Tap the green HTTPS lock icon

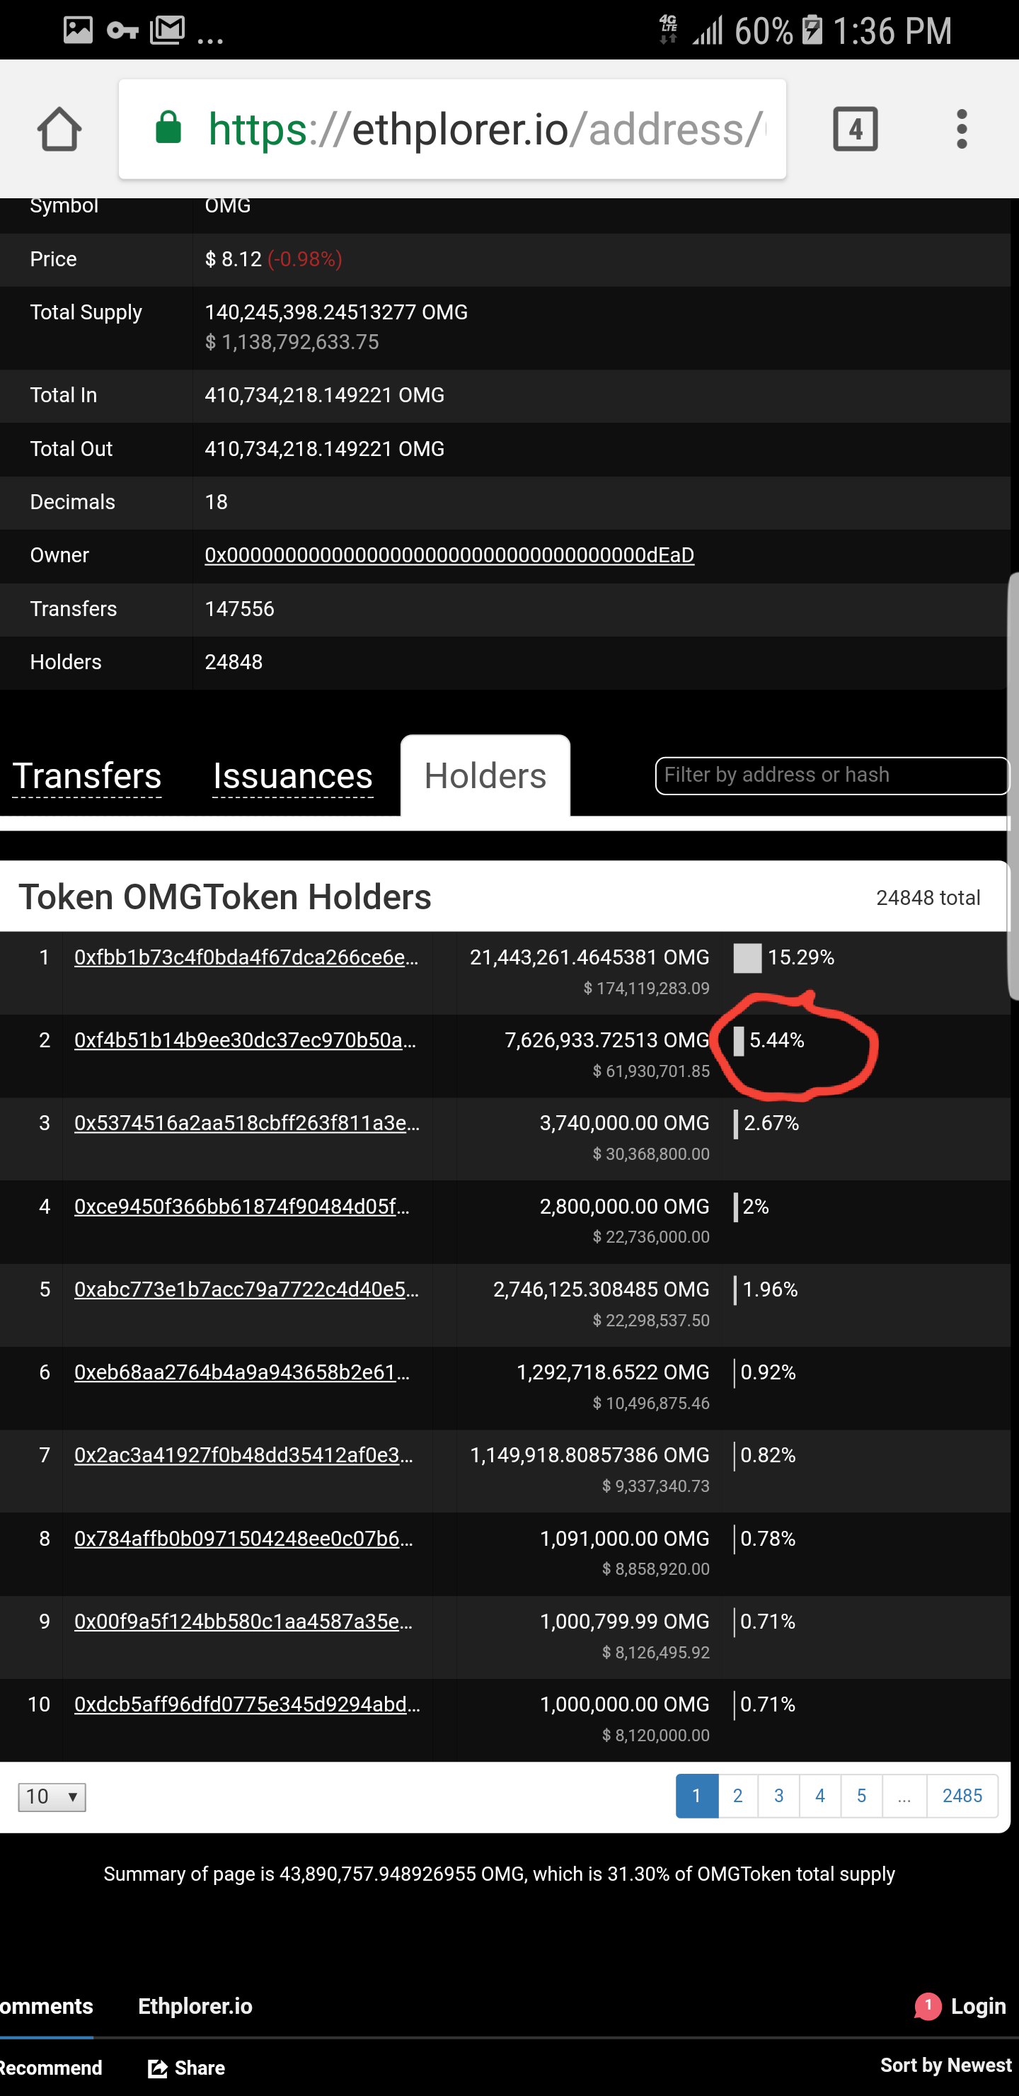click(169, 126)
